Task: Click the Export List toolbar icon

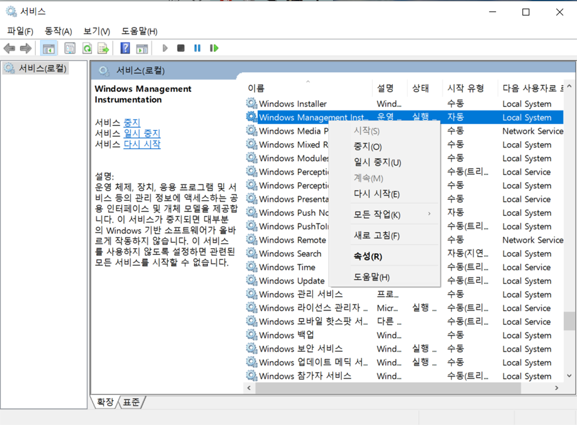Action: coord(103,48)
